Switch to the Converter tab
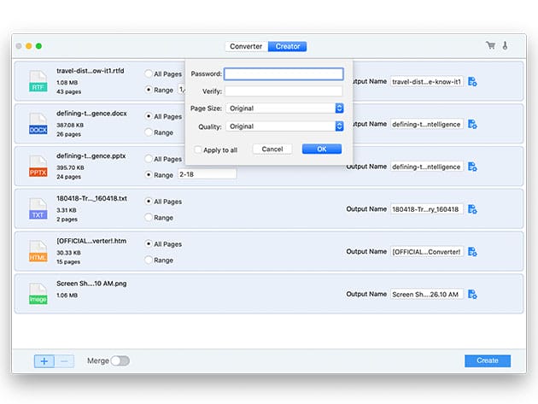The height and width of the screenshot is (404, 538). [246, 46]
